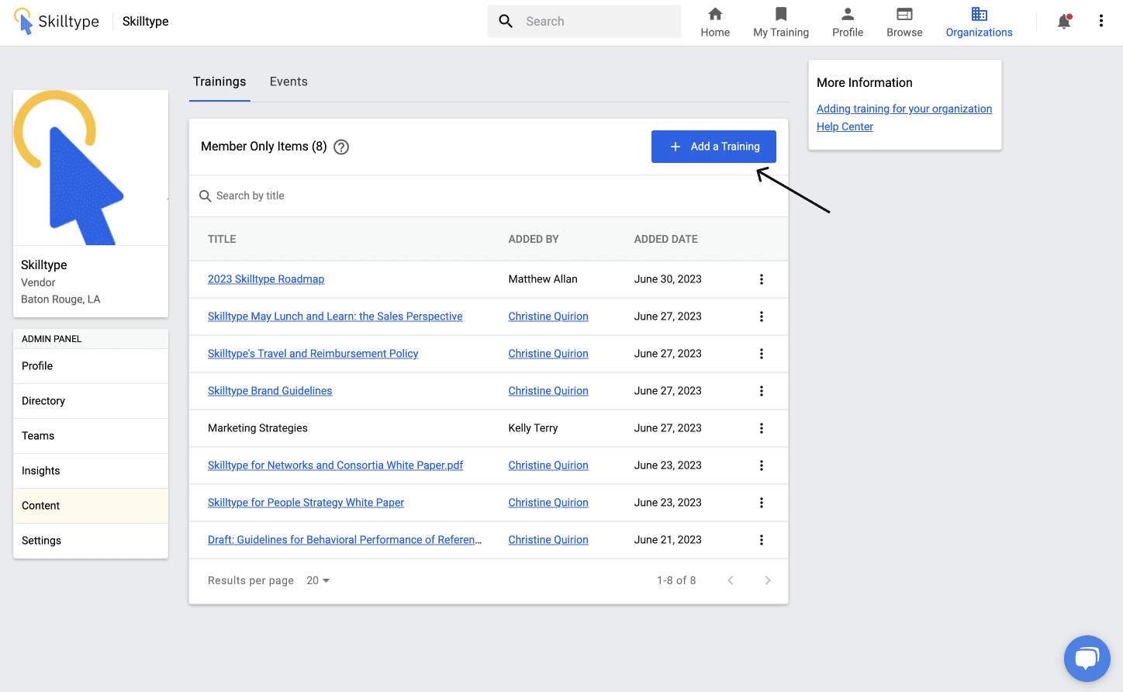1123x692 pixels.
Task: Open row options for Skilltype May Lunch and Learn
Action: (762, 317)
